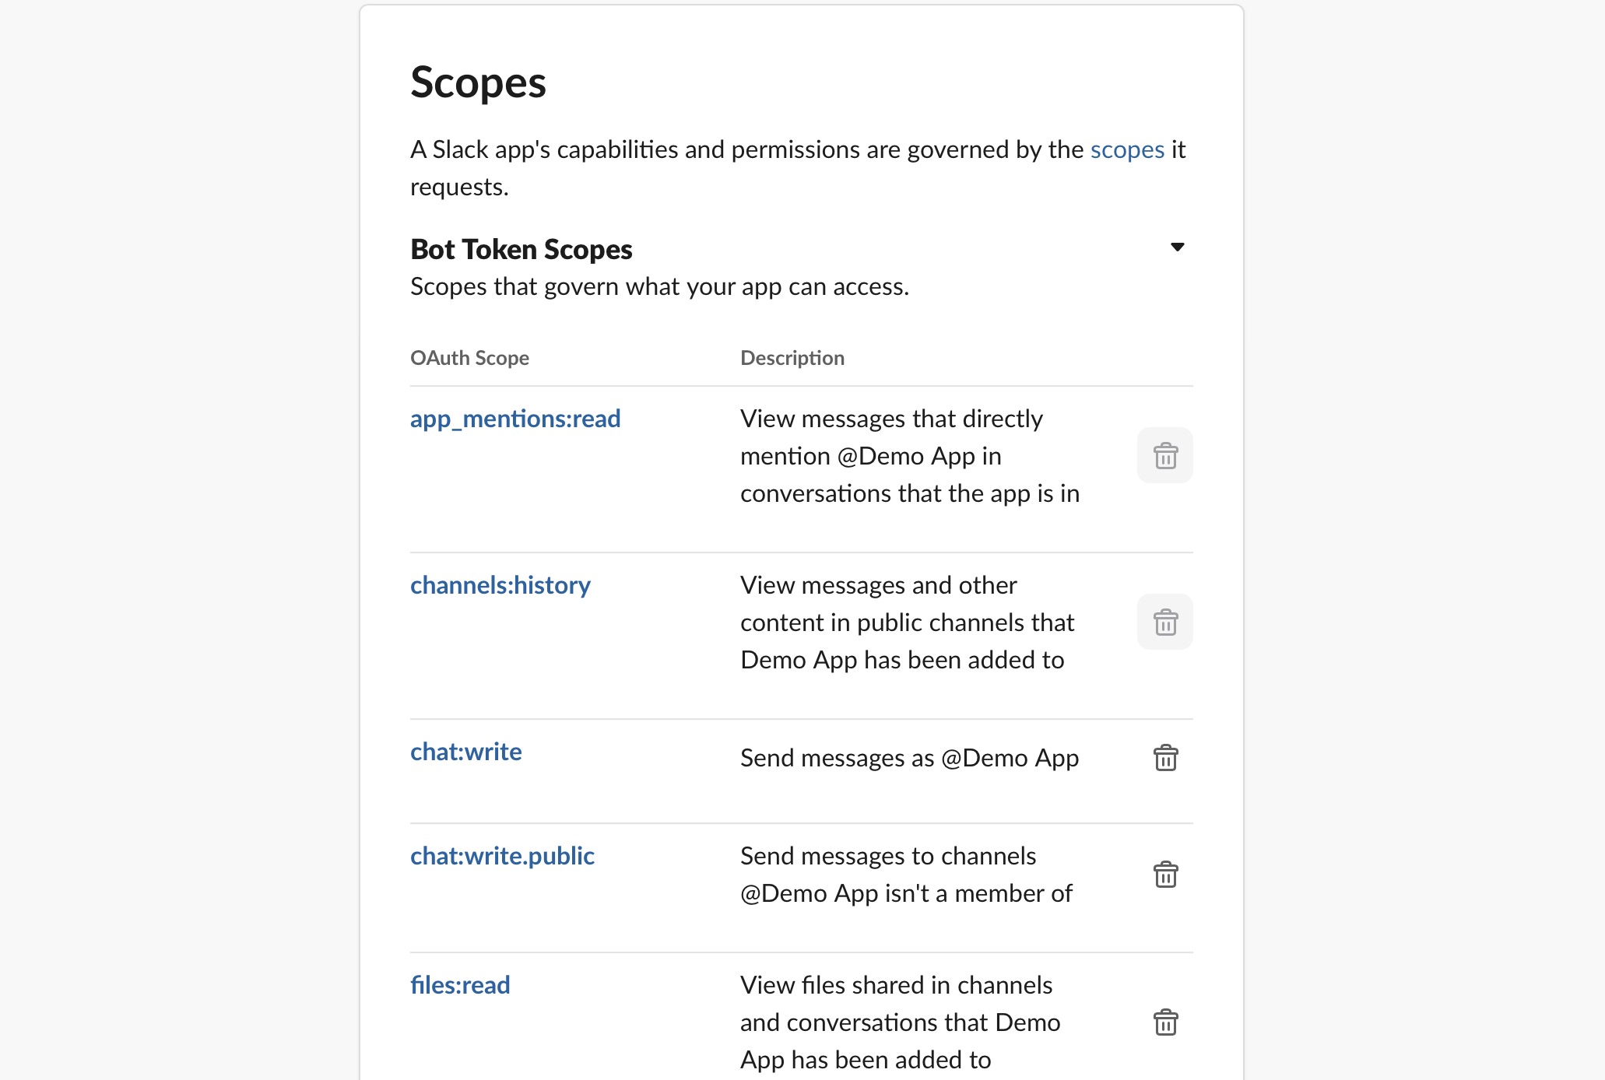
Task: Remove the channels:history scope with trash icon
Action: point(1164,622)
